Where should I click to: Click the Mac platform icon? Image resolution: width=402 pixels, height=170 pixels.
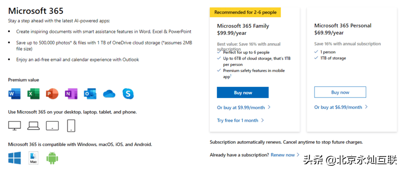(33, 158)
